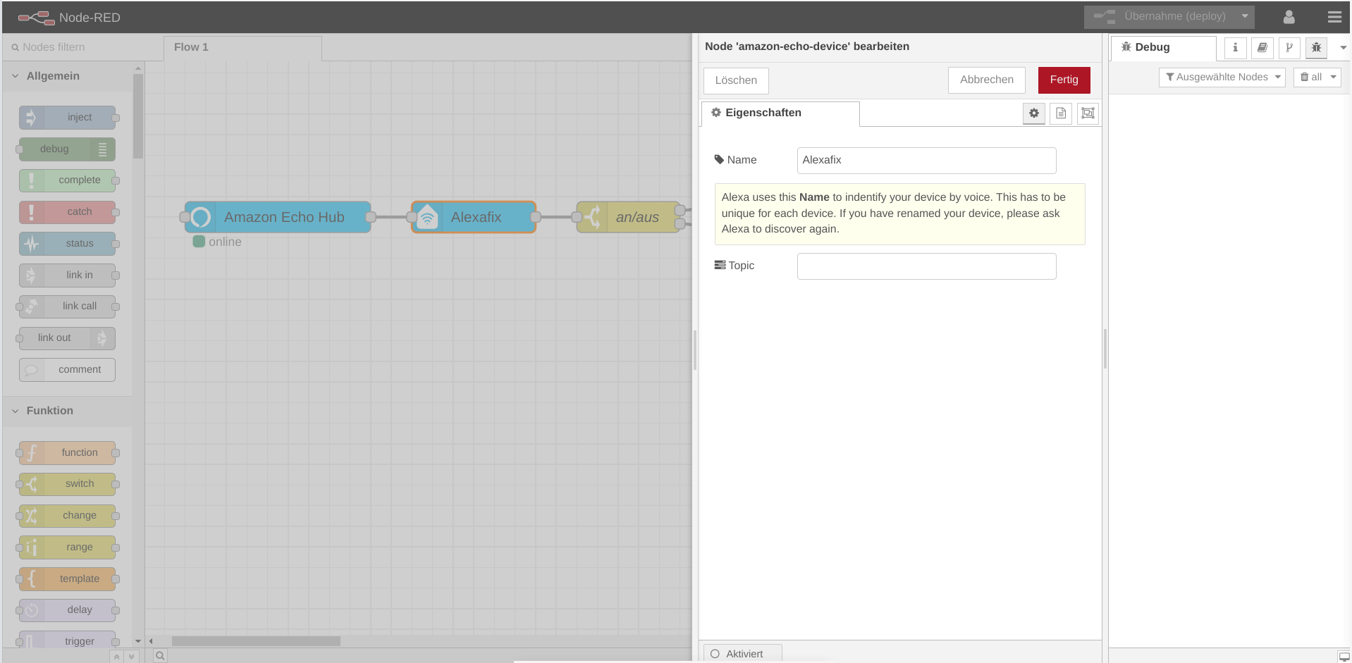Select the link call node
Screen dimensions: 1352x663
coord(68,306)
